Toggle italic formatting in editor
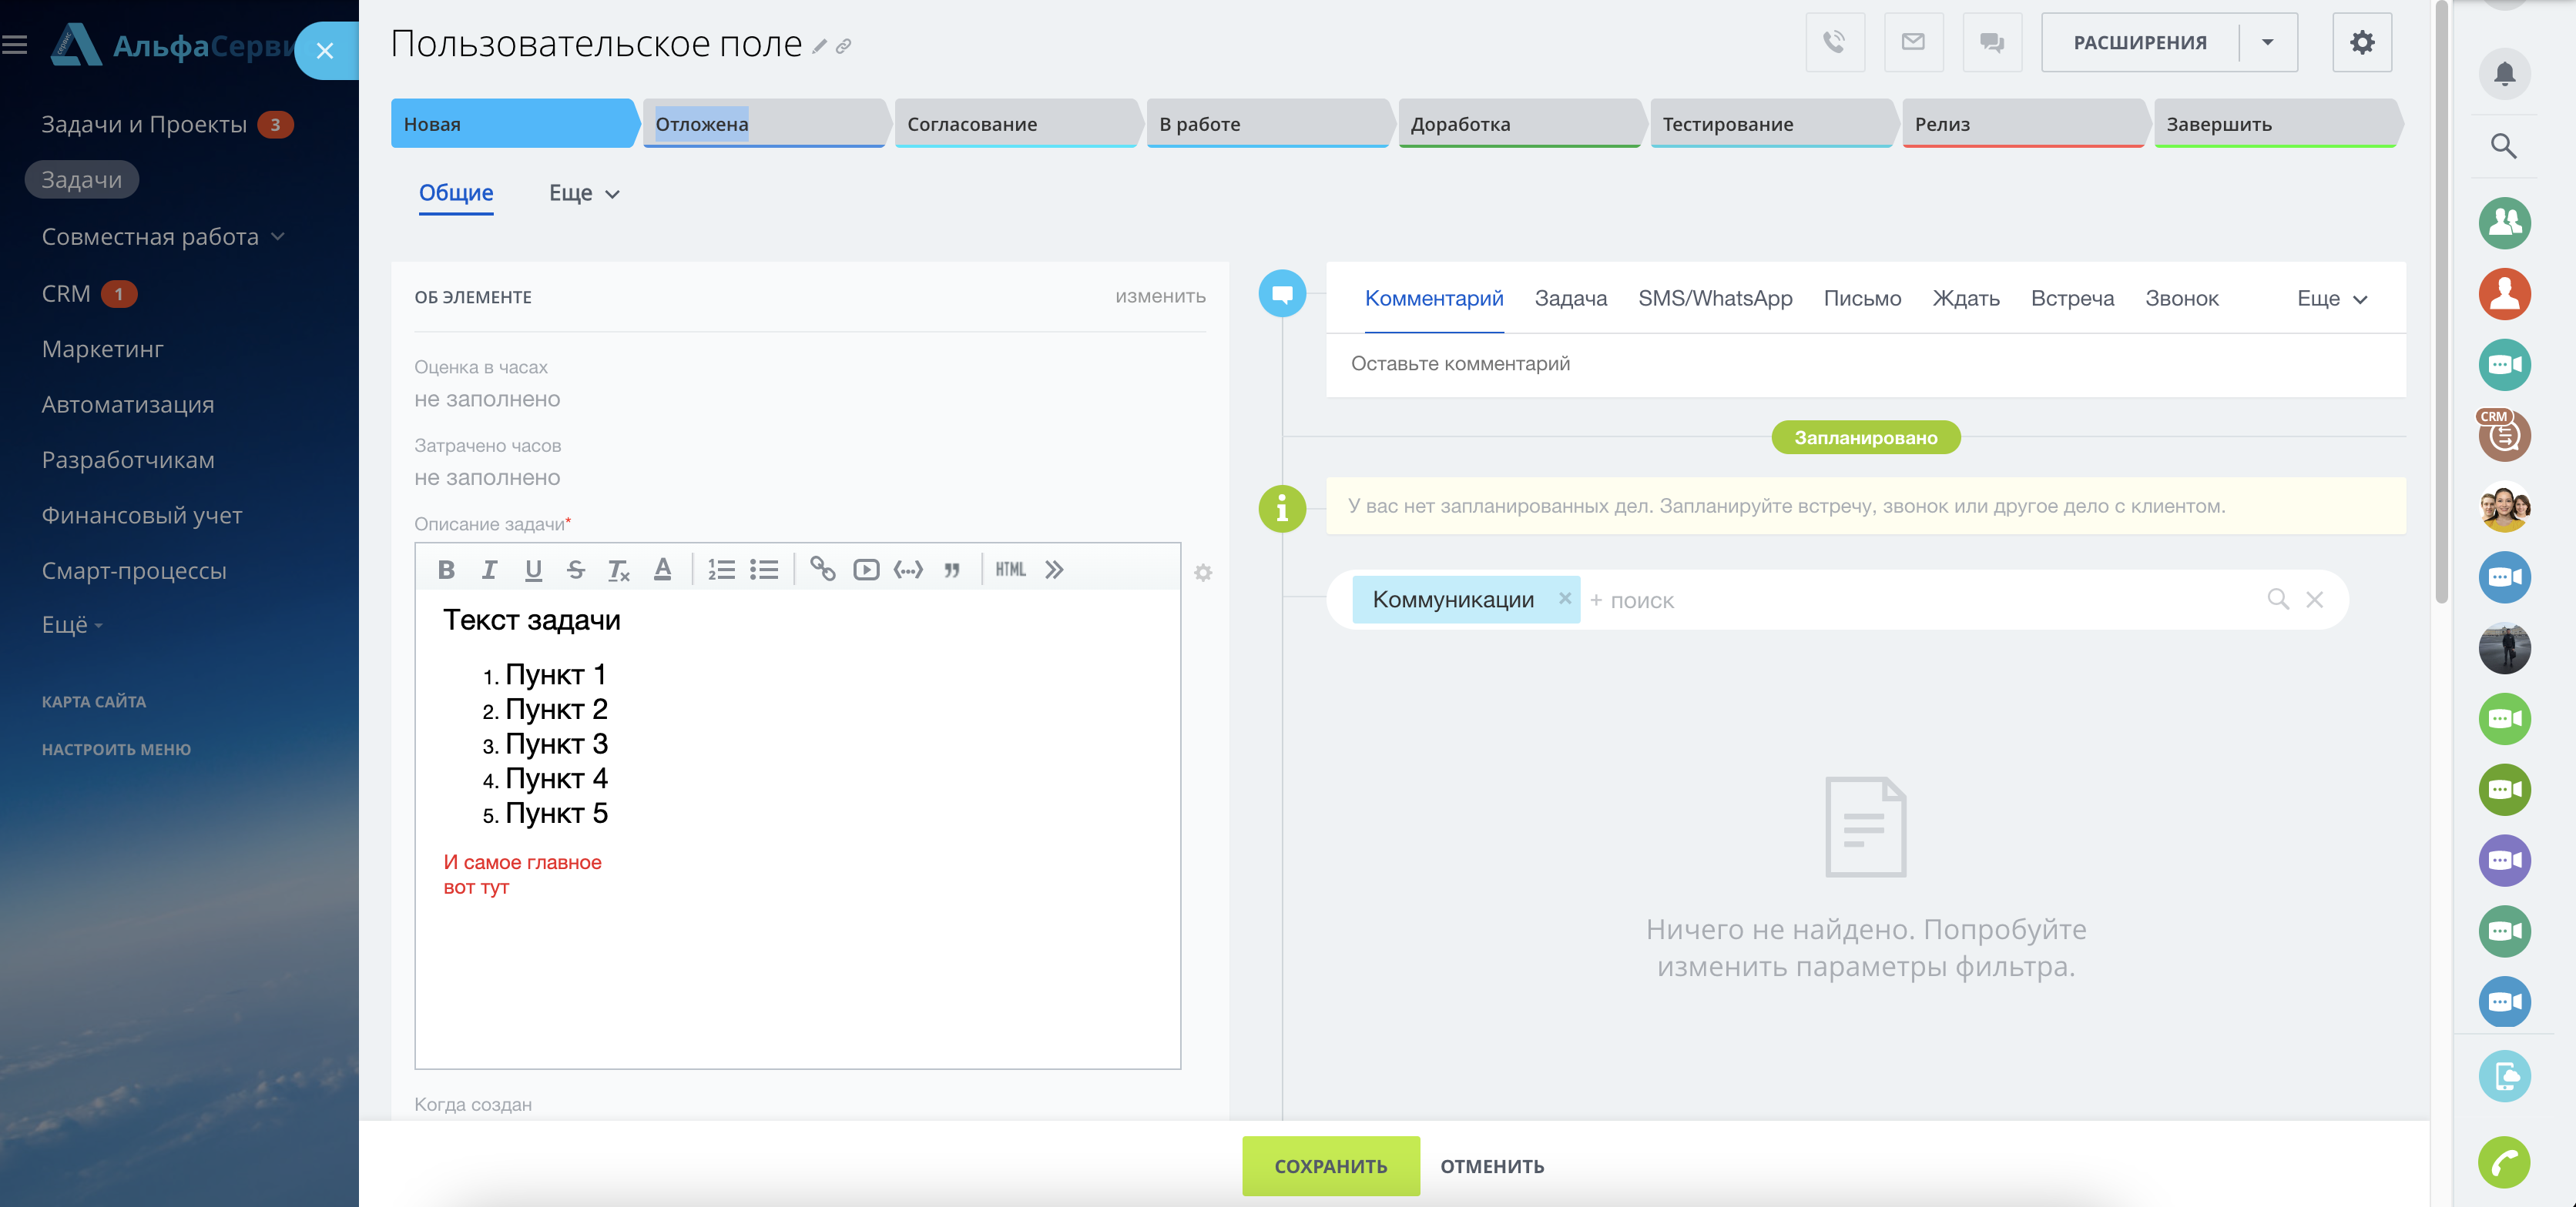Image resolution: width=2576 pixels, height=1207 pixels. pos(489,570)
